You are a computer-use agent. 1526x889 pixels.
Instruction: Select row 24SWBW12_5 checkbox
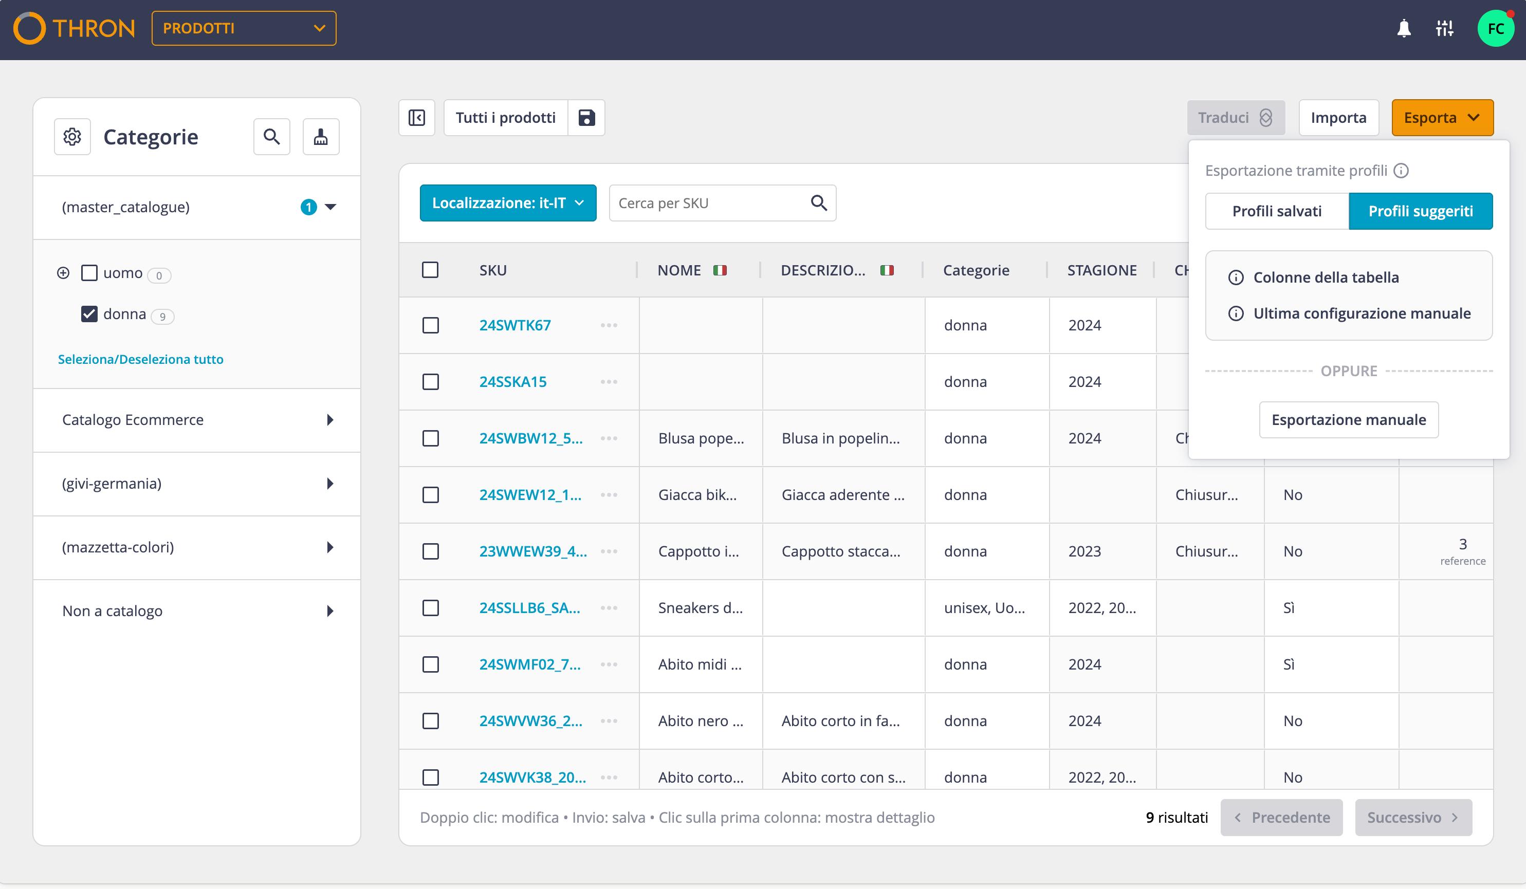(431, 438)
